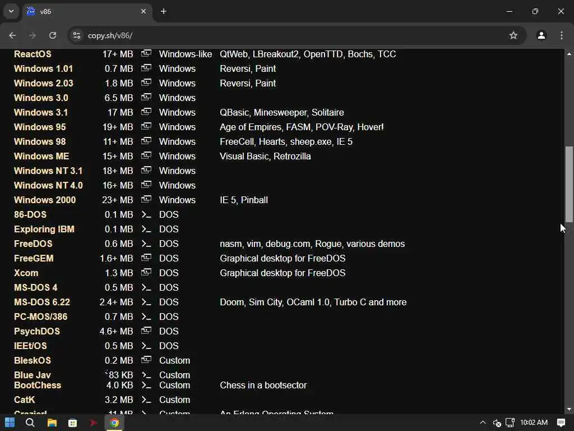Launch Windows 1.01 from the list
The height and width of the screenshot is (431, 574).
tap(43, 68)
